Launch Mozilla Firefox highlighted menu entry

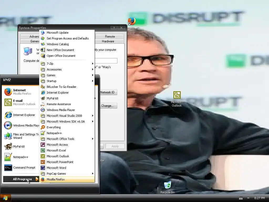[67, 179]
